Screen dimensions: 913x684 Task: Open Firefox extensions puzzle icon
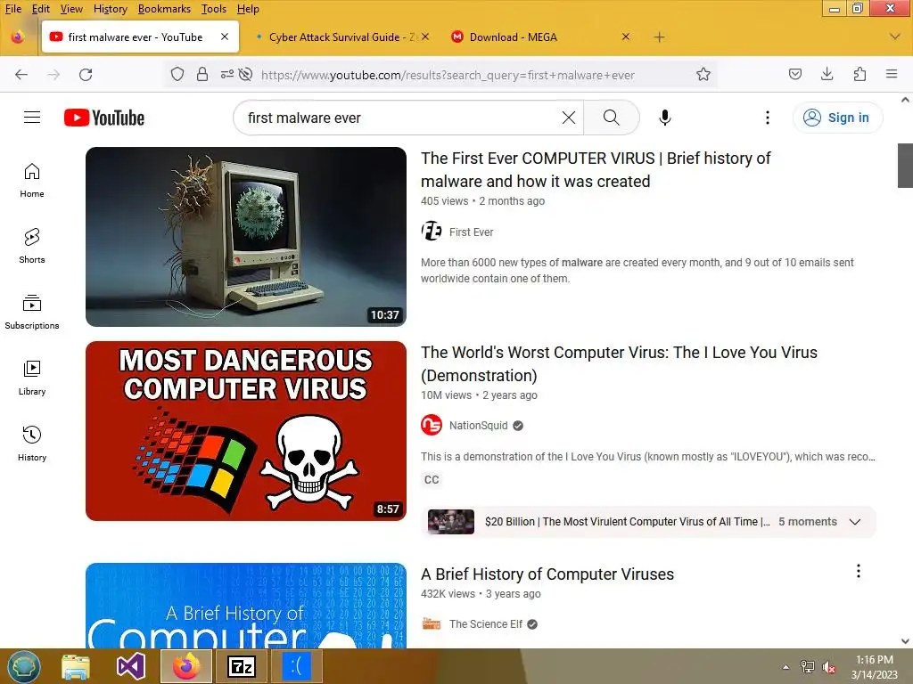coord(860,74)
